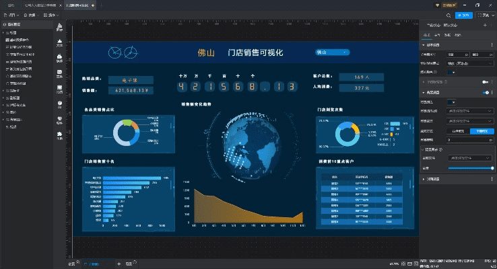
Task: Select the right clock graphic on dashboard
Action: pyautogui.click(x=131, y=52)
